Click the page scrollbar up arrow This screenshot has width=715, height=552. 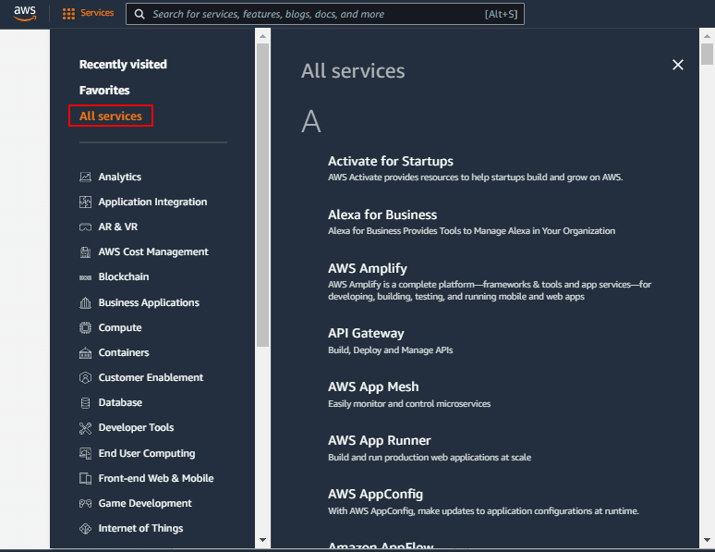point(707,36)
